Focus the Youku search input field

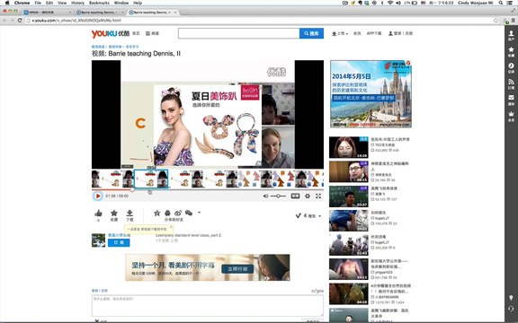238,33
